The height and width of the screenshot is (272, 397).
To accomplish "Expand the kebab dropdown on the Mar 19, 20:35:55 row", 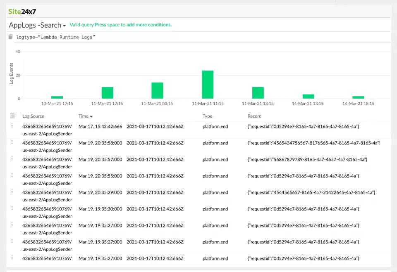I will point(12,176).
